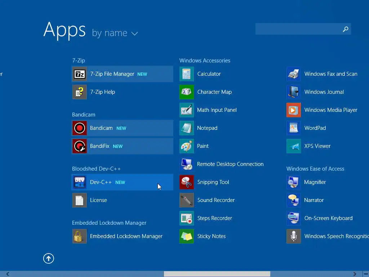This screenshot has width=369, height=277.
Task: Open Steps Recorder icon
Action: [x=187, y=218]
